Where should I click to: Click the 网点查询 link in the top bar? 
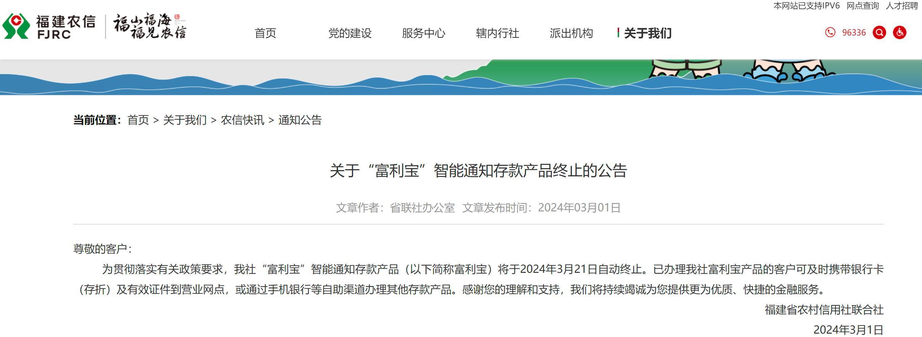(863, 6)
